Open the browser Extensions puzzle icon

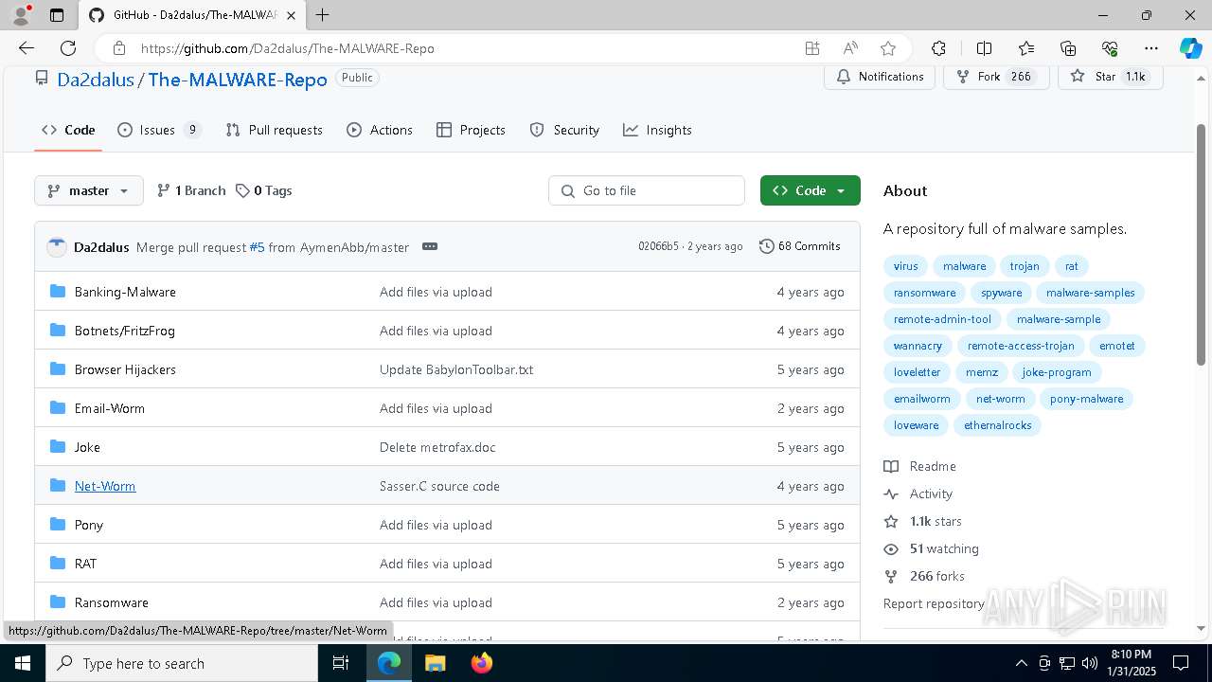click(x=938, y=48)
